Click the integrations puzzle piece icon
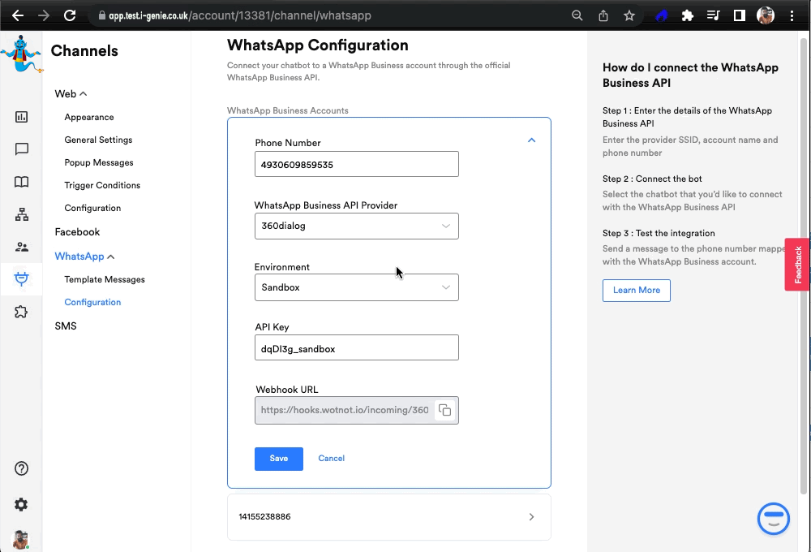 coord(22,312)
